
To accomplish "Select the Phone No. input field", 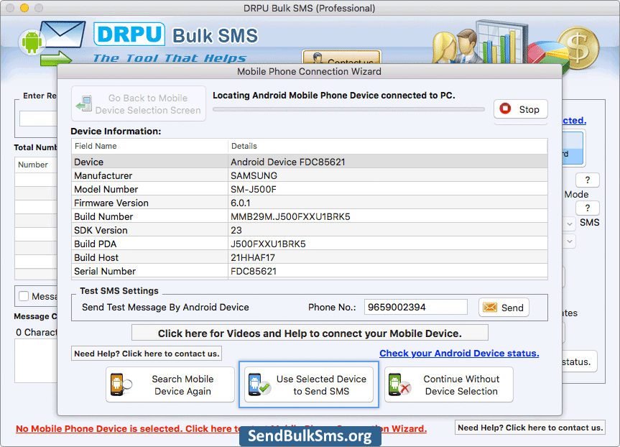I will [415, 307].
